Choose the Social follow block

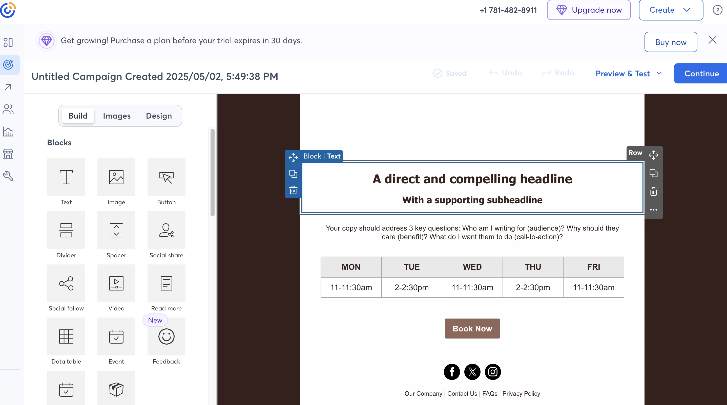click(x=66, y=283)
